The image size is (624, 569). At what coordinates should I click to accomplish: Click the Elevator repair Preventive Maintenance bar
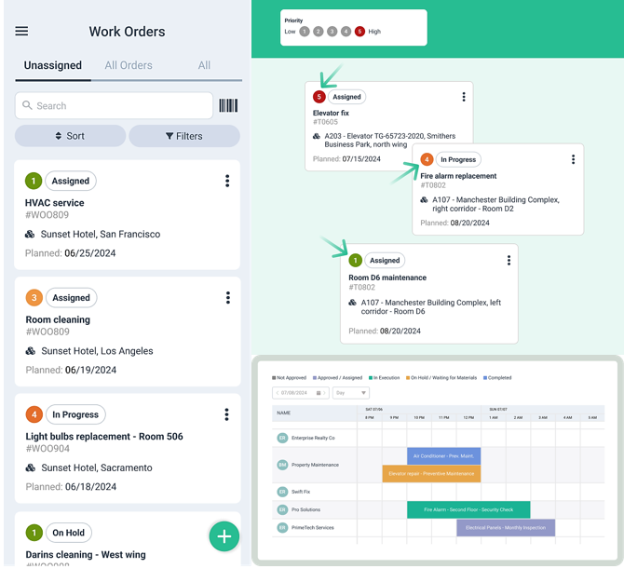[431, 473]
